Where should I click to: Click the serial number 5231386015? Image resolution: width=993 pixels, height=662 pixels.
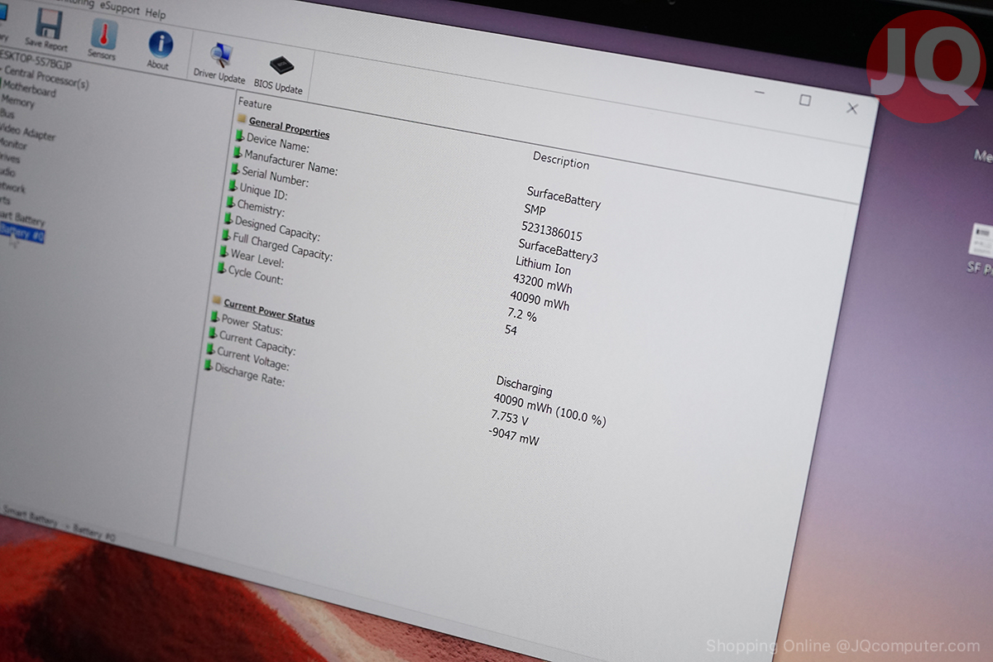(x=551, y=231)
